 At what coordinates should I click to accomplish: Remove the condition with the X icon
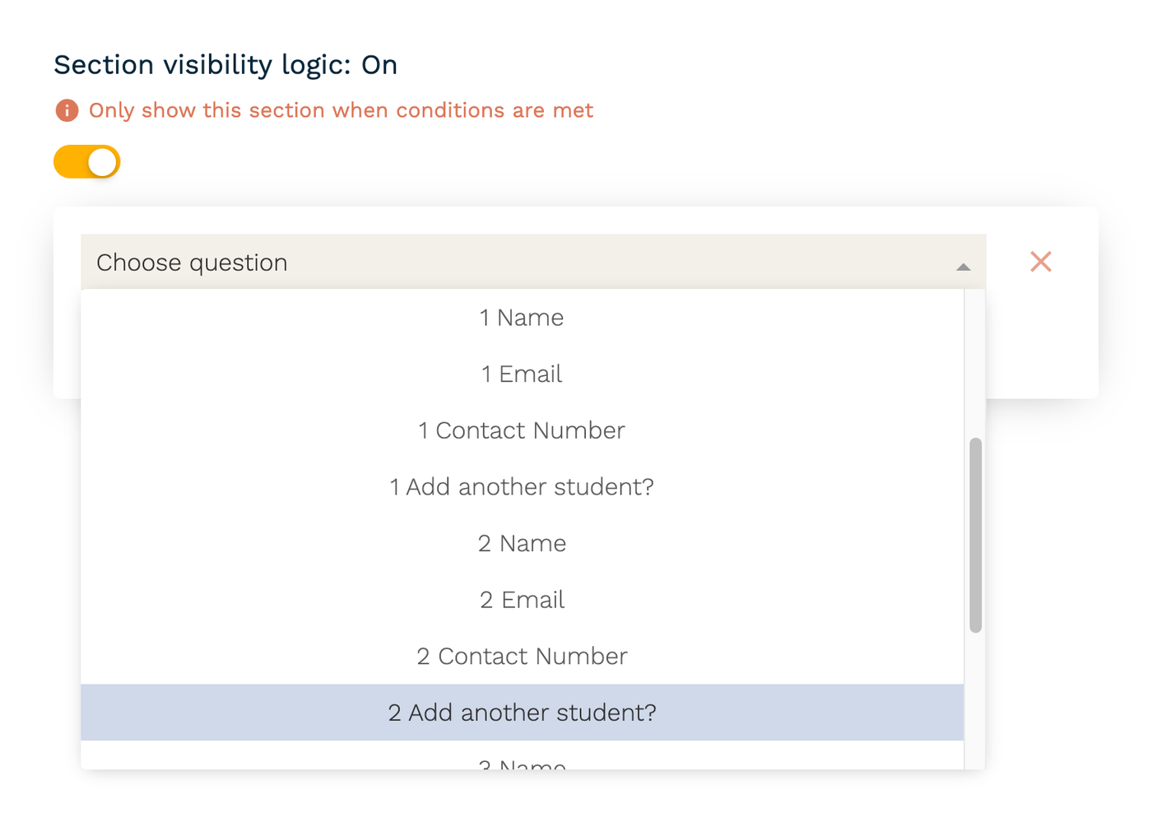point(1041,262)
